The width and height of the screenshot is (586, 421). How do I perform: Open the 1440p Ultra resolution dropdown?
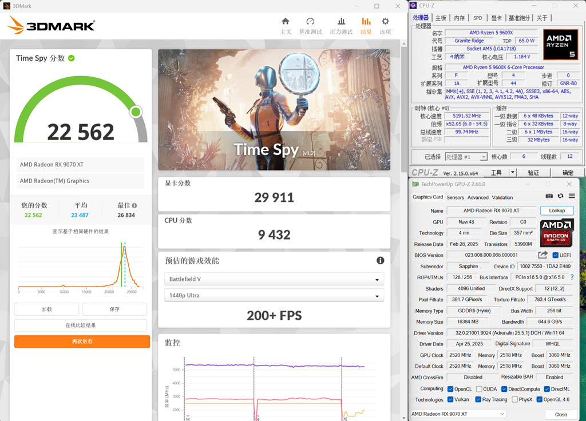click(274, 295)
